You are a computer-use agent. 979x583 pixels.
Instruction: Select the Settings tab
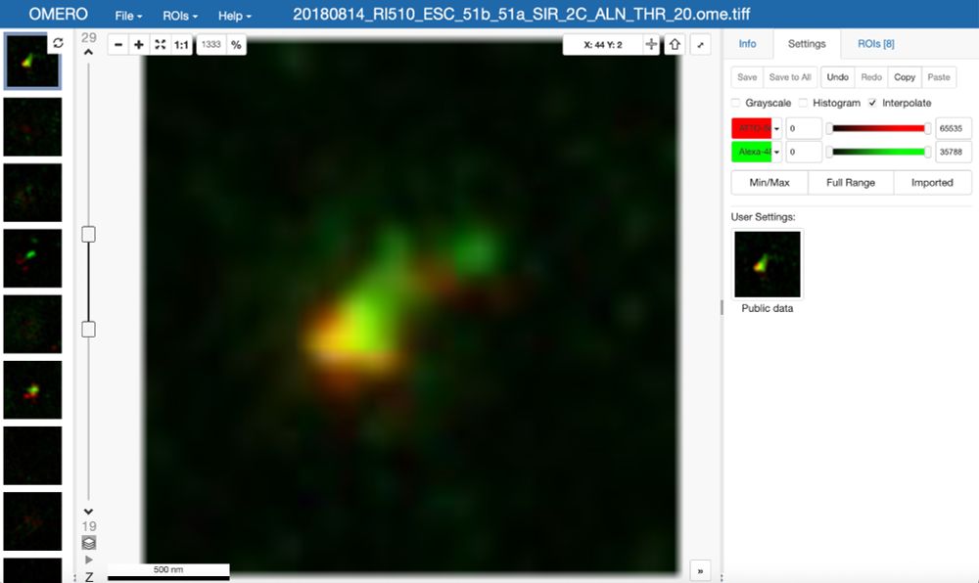[807, 44]
